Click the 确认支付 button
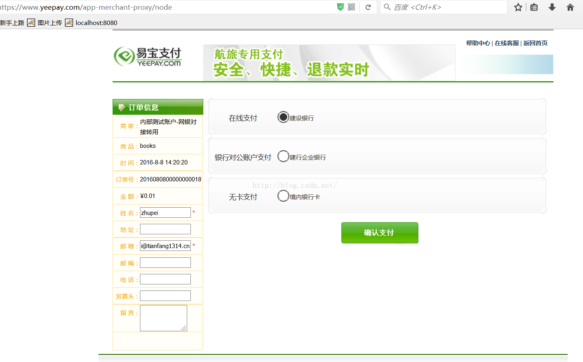Image resolution: width=583 pixels, height=362 pixels. pyautogui.click(x=380, y=233)
